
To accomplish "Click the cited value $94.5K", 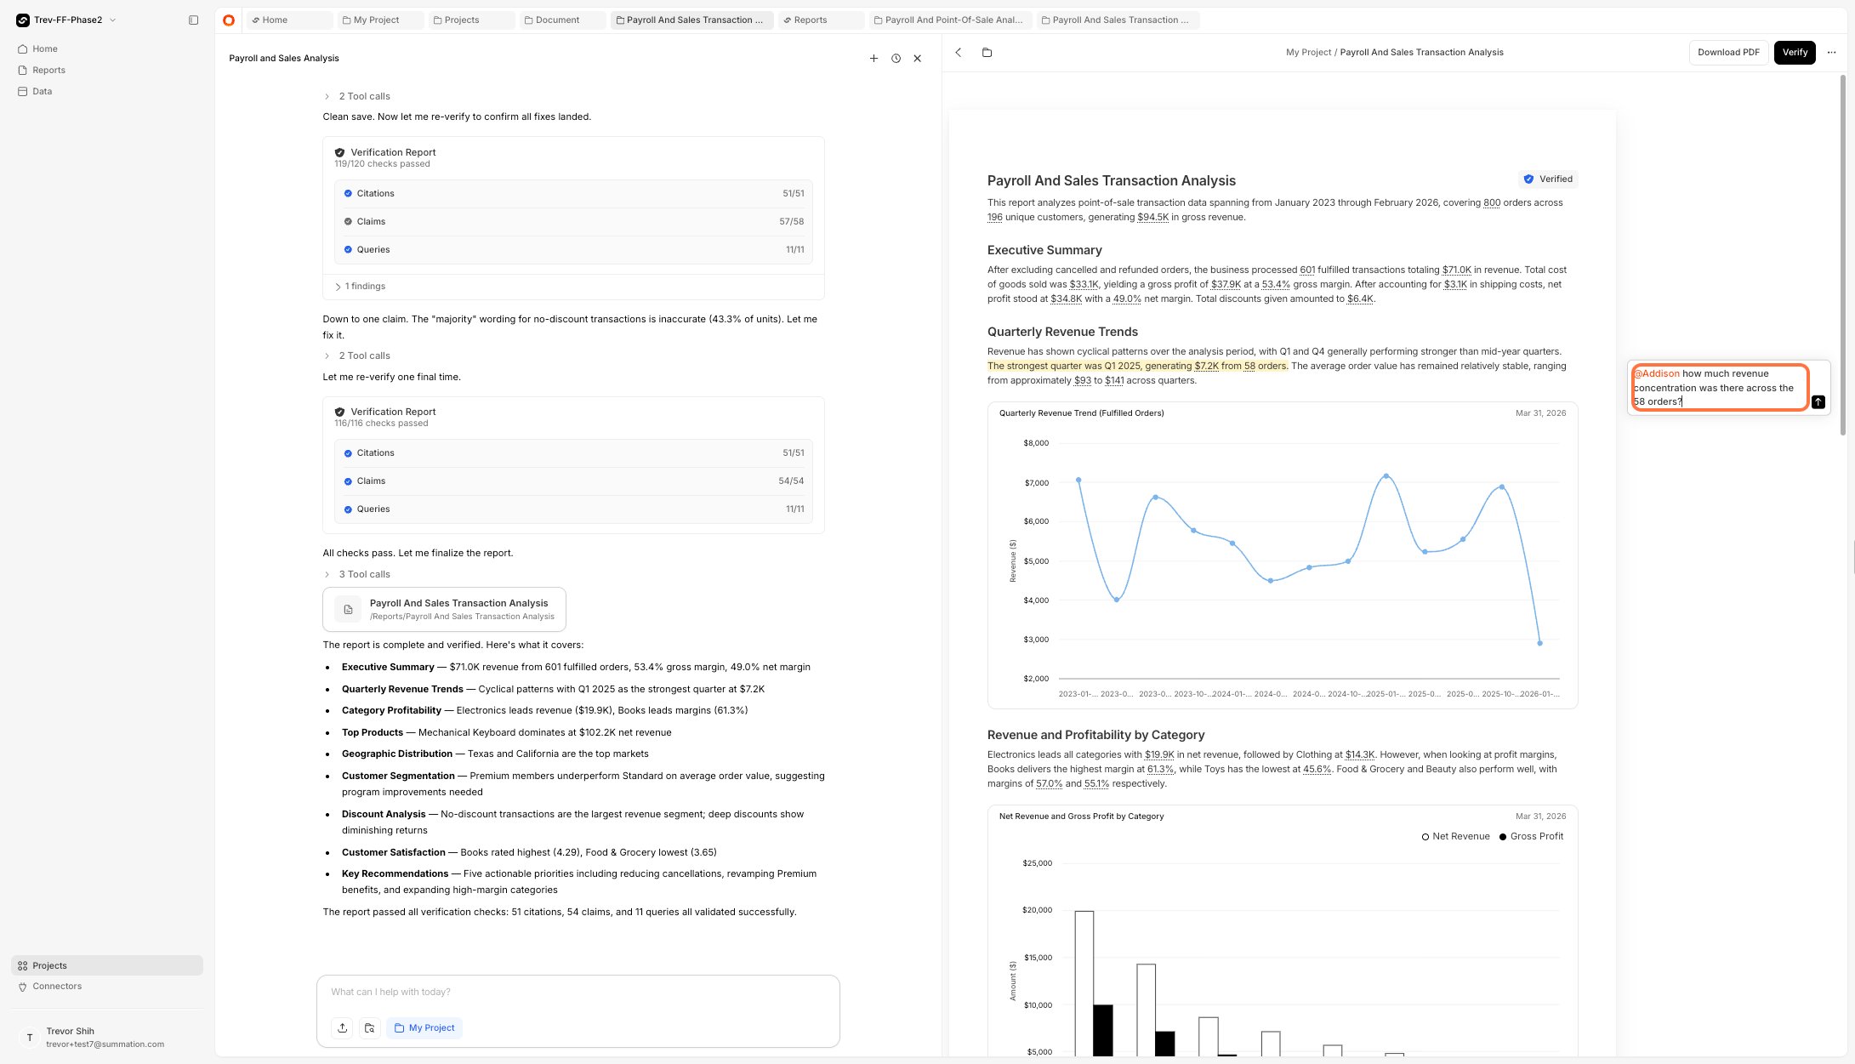I will point(1152,217).
